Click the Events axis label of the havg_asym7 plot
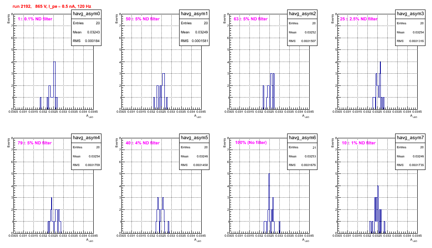The width and height of the screenshot is (432, 248). (332, 143)
